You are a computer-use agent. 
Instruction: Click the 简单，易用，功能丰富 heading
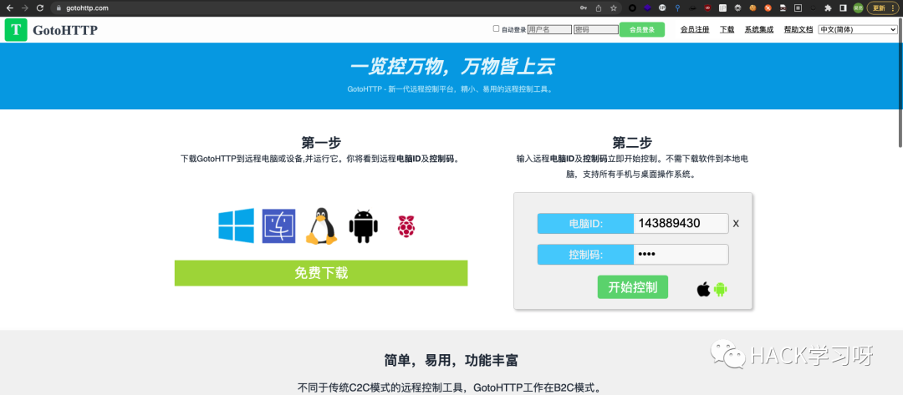coord(451,361)
